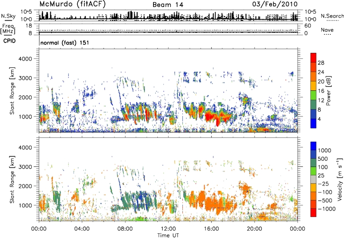Click the '3000' tick of the velocity panel
The height and width of the screenshot is (238, 344).
click(x=26, y=167)
